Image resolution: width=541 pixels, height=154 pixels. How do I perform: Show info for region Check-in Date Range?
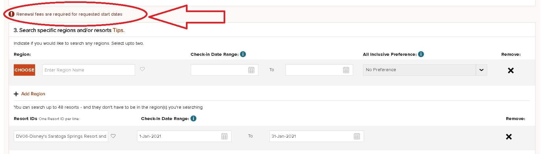tap(243, 54)
